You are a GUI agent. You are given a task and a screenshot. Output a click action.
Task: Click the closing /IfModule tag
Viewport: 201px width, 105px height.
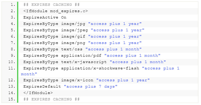point(38,93)
